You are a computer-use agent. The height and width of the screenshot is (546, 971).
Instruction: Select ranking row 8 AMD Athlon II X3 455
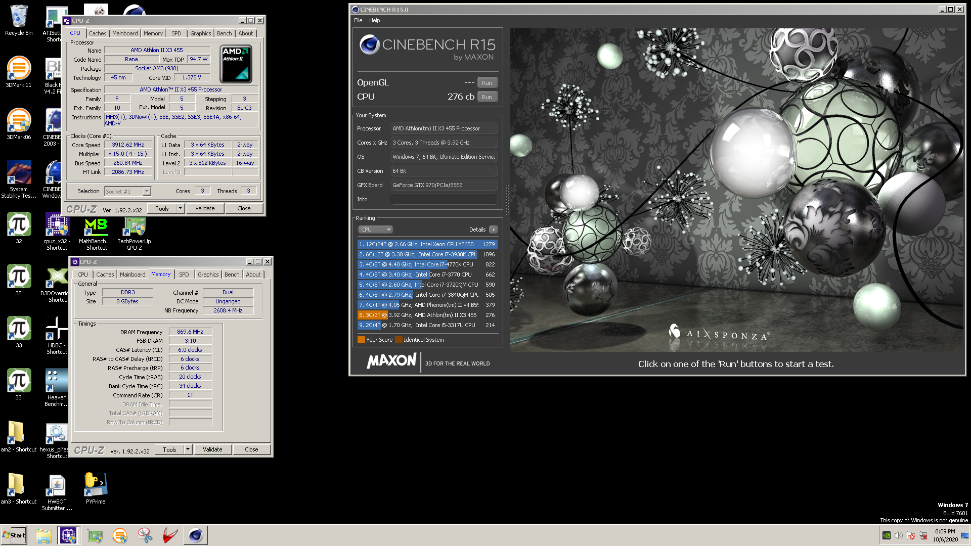coord(427,315)
